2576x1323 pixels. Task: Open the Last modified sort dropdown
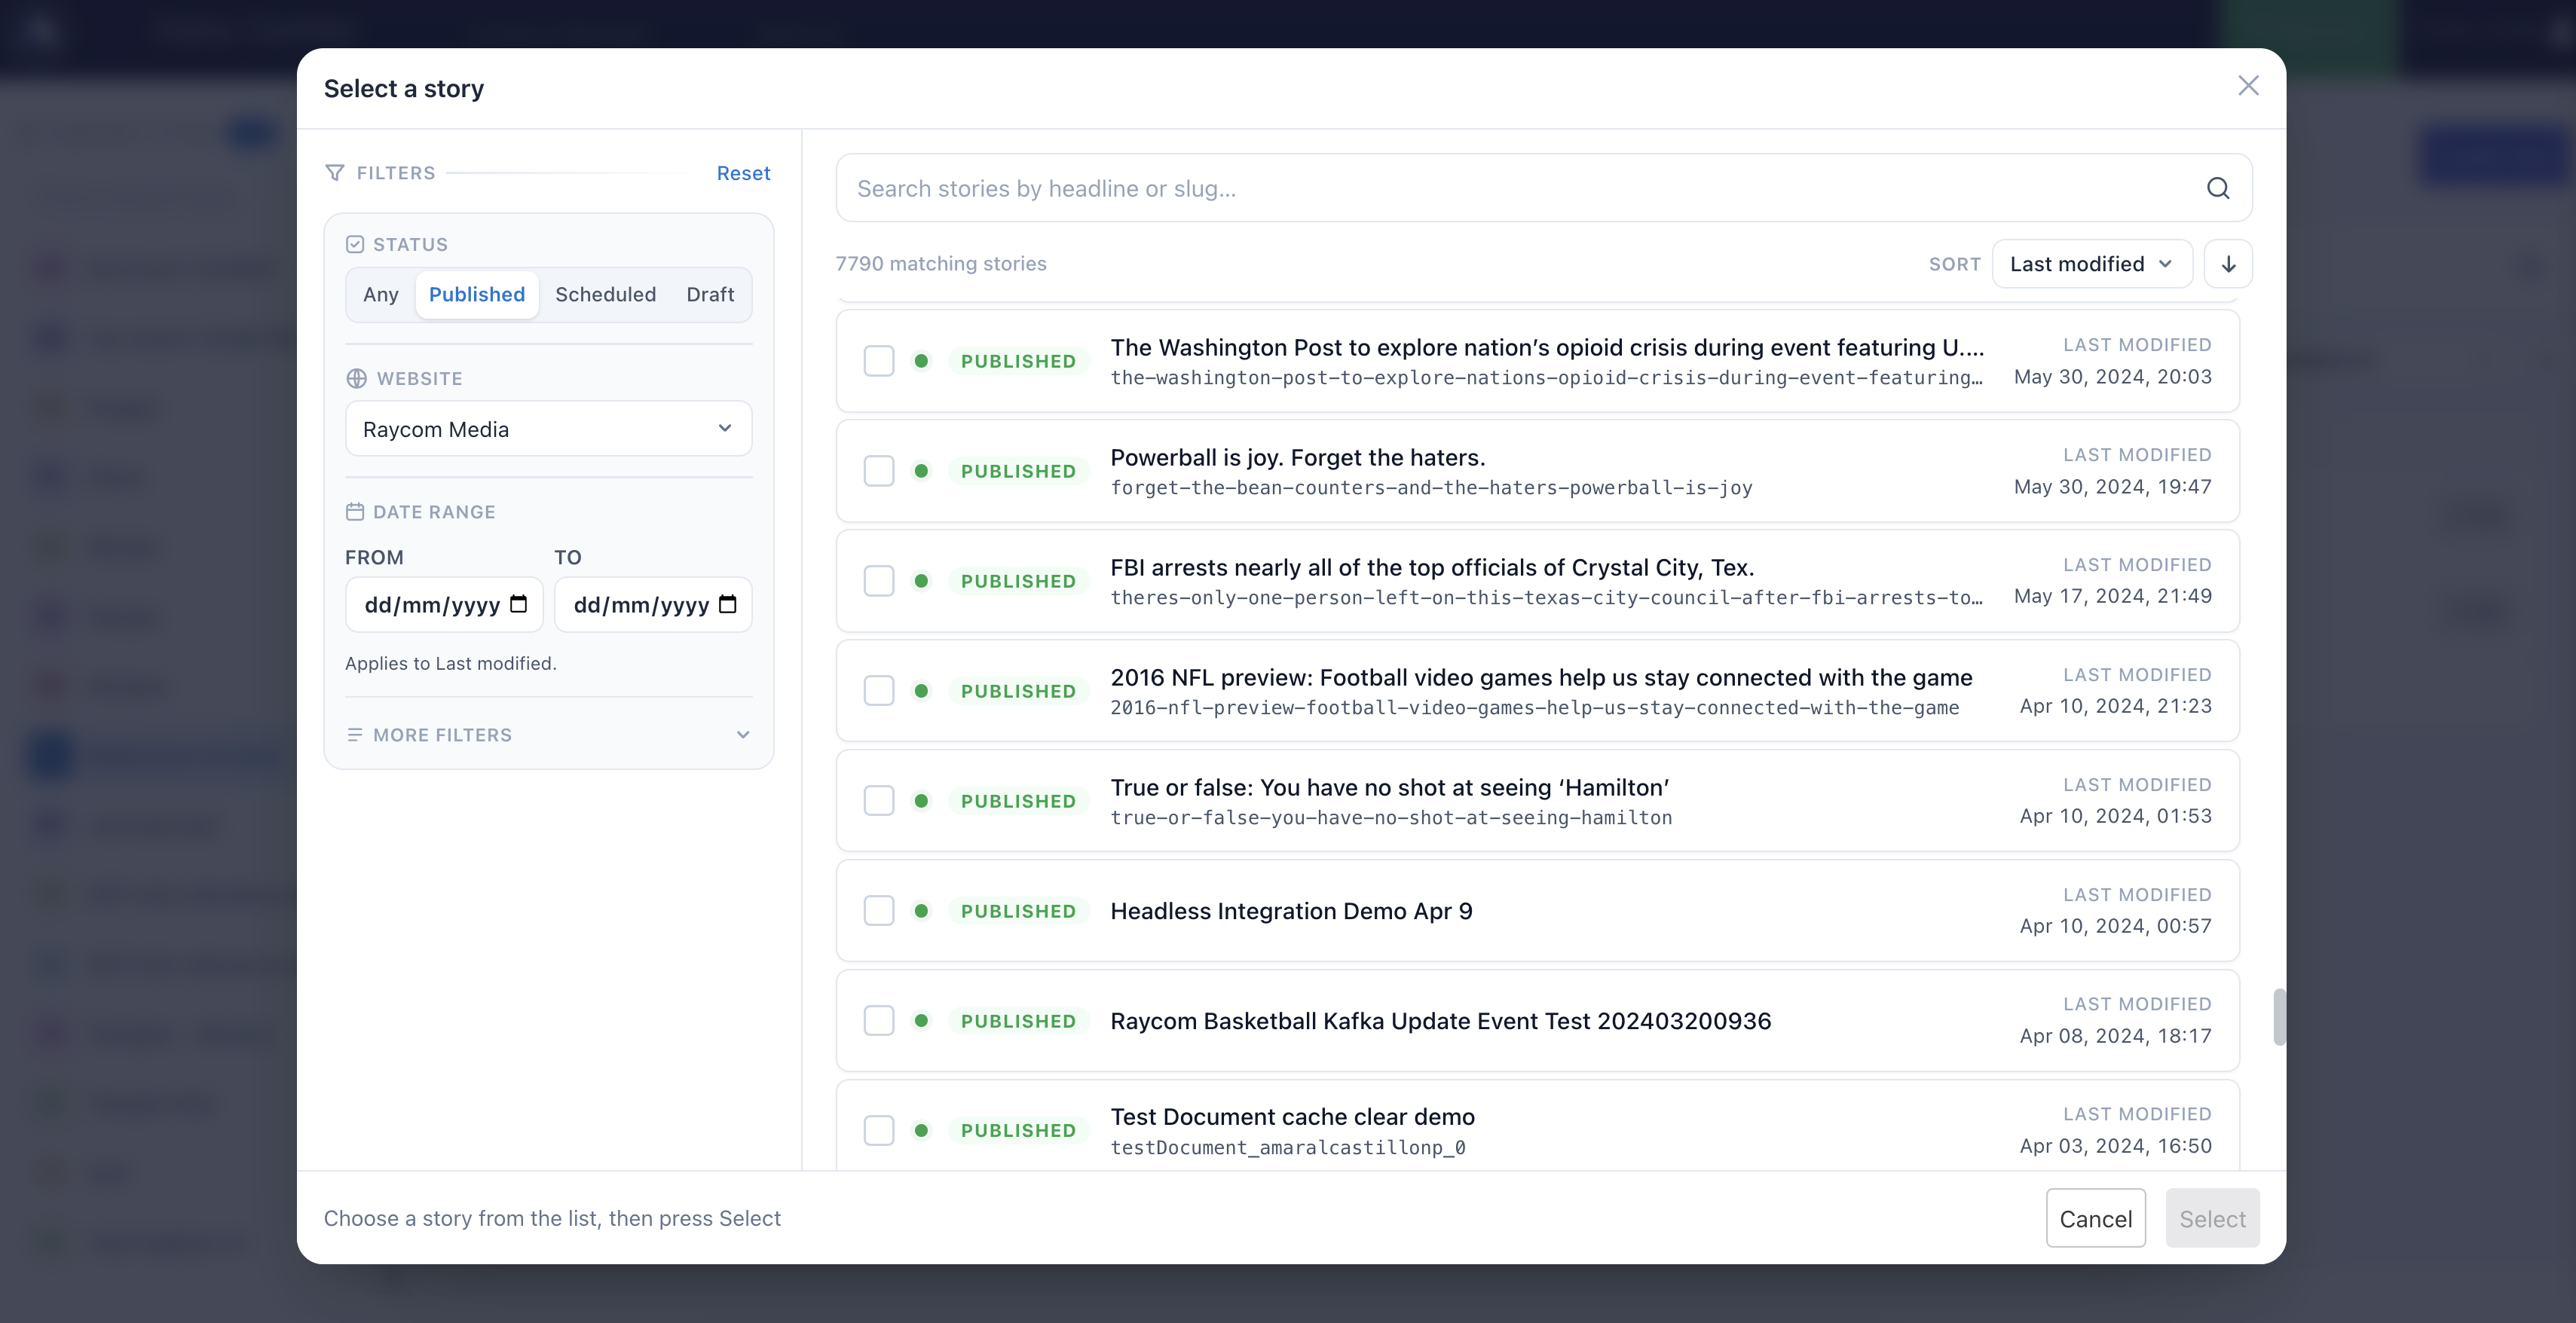pos(2092,264)
